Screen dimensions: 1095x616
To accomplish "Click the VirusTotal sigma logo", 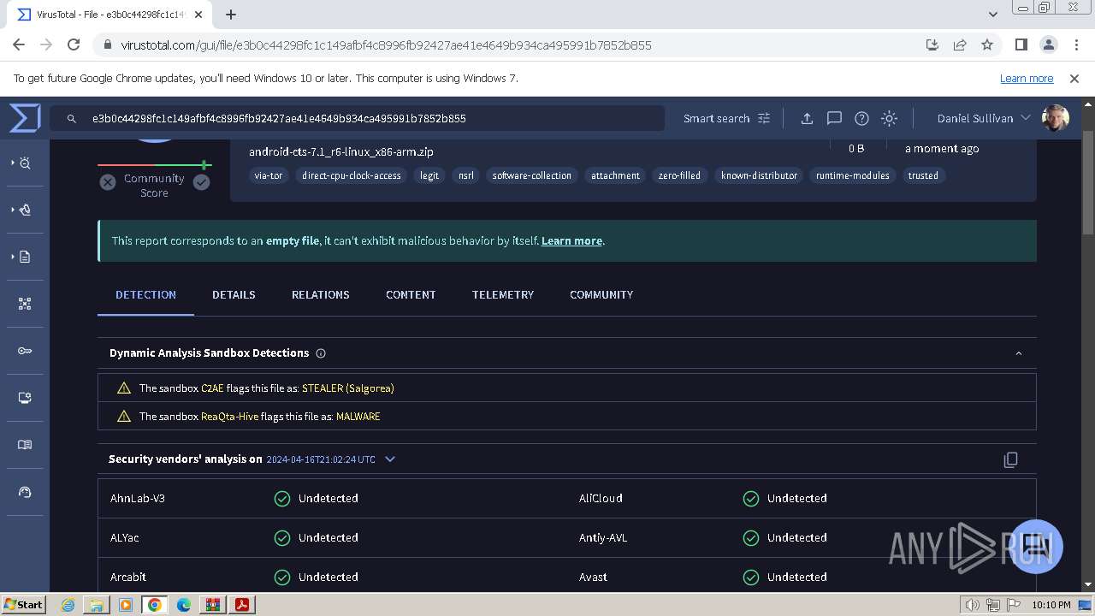I will 25,118.
